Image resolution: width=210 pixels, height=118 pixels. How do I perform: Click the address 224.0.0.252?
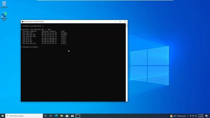click(27, 42)
